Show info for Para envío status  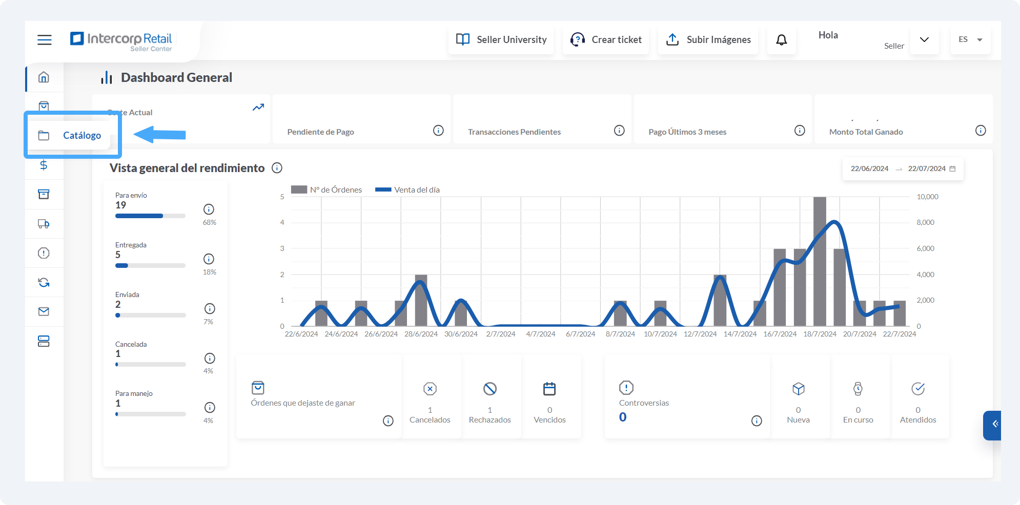(x=209, y=209)
